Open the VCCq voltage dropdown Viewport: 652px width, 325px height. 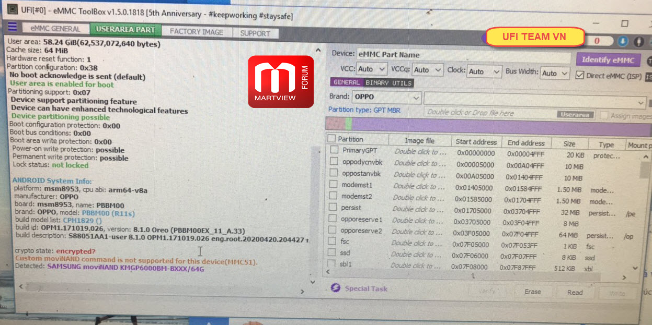[x=427, y=69]
